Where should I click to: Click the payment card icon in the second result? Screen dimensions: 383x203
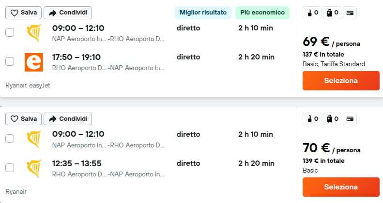point(350,119)
